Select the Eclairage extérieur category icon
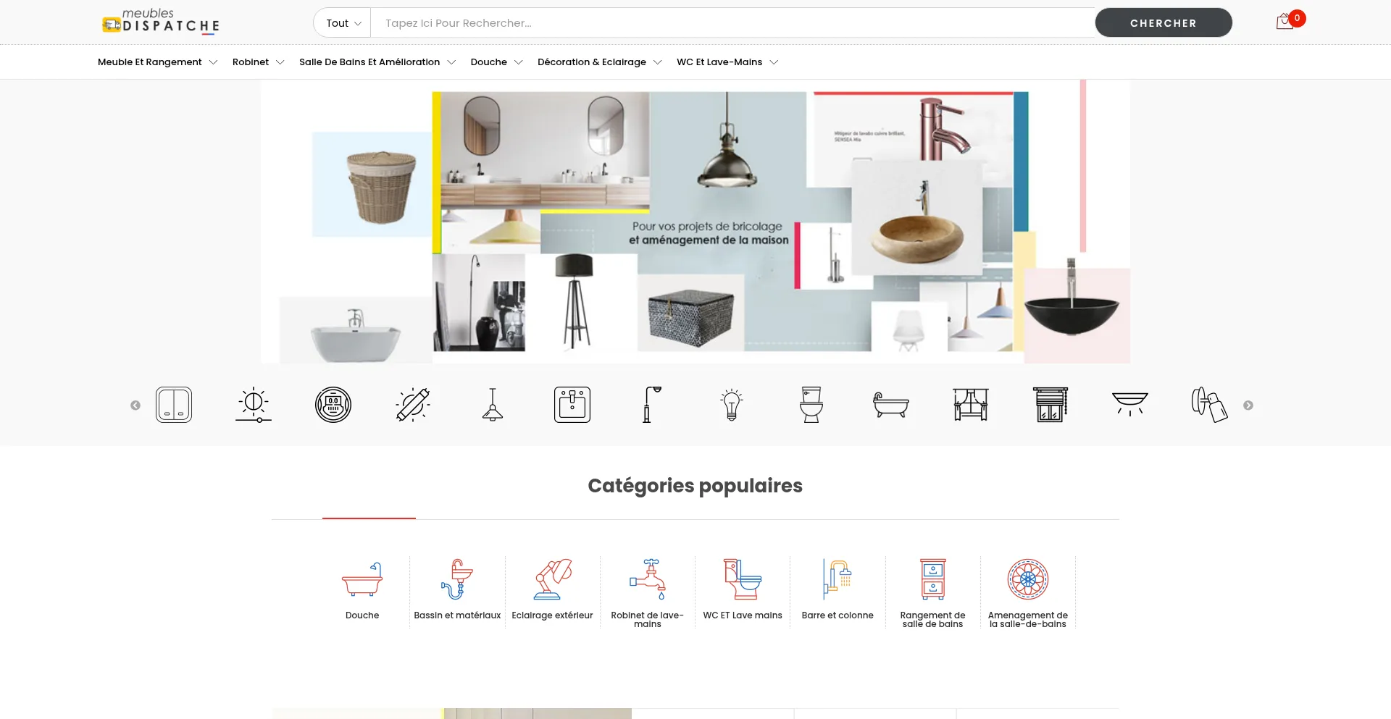1391x719 pixels. click(552, 579)
